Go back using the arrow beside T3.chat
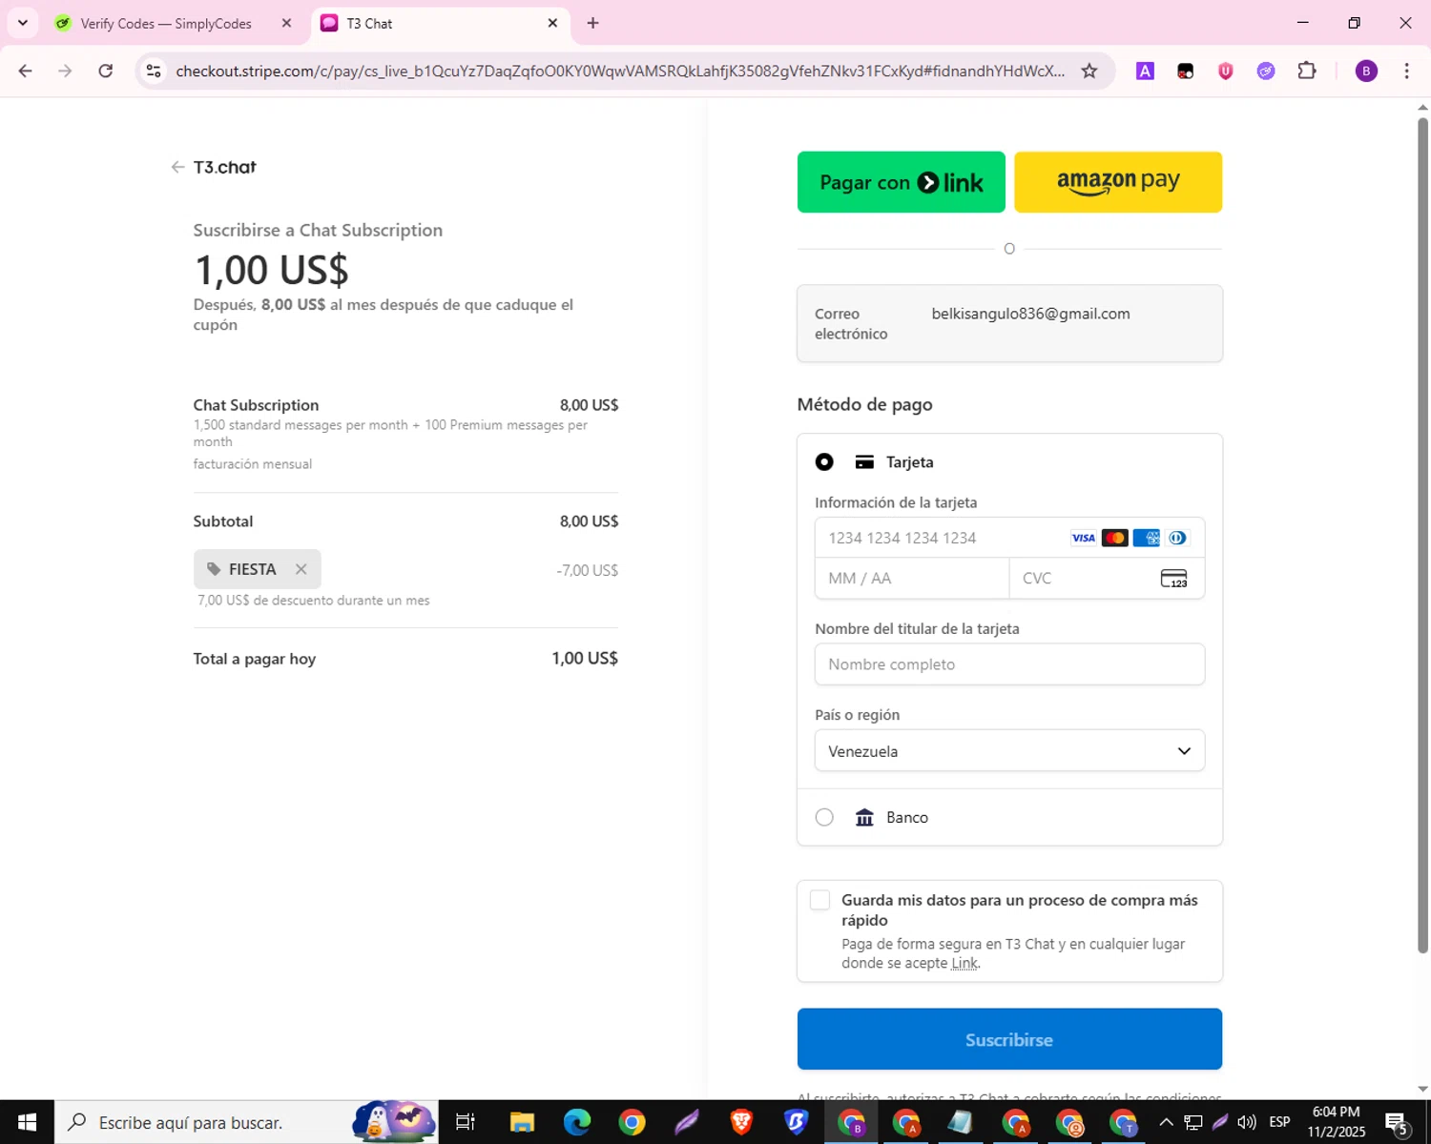Viewport: 1431px width, 1144px height. (177, 167)
